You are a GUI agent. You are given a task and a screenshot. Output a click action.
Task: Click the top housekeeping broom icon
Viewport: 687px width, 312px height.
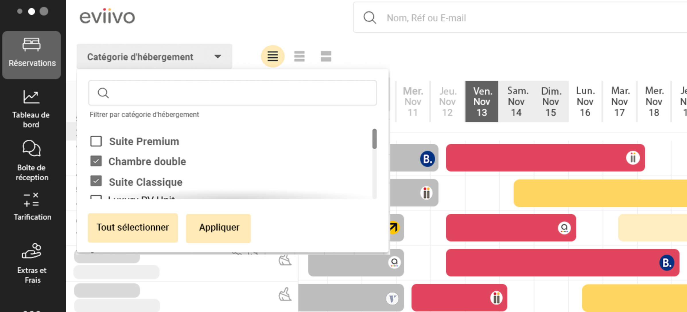coord(285,260)
